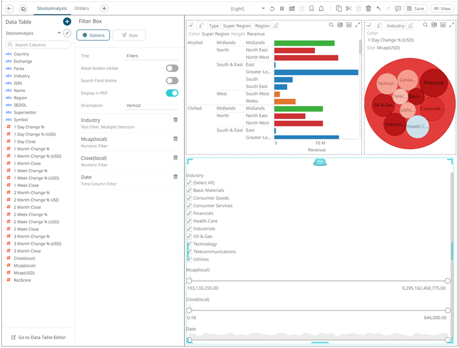Remove the Date filter with trash icon
459x348 pixels.
[175, 177]
